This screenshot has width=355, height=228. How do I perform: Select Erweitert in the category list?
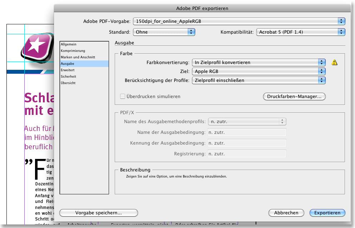(84, 70)
